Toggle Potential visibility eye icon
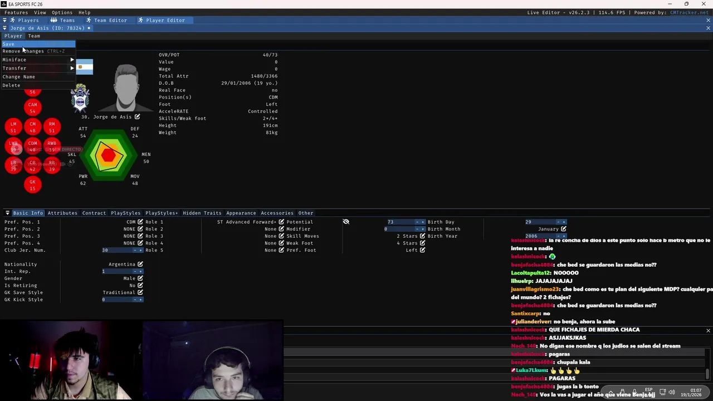The image size is (713, 401). point(346,222)
